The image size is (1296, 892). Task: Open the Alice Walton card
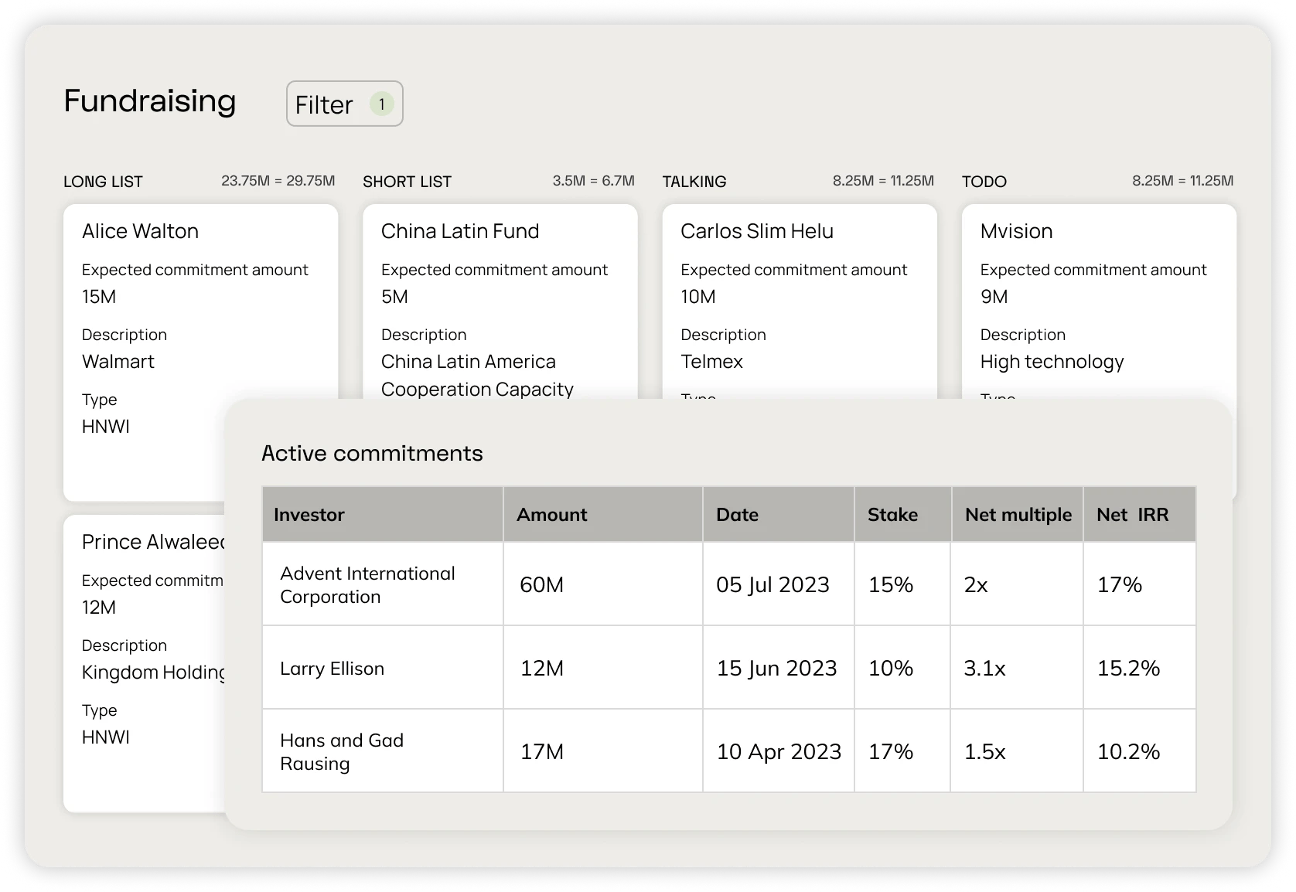pos(140,231)
